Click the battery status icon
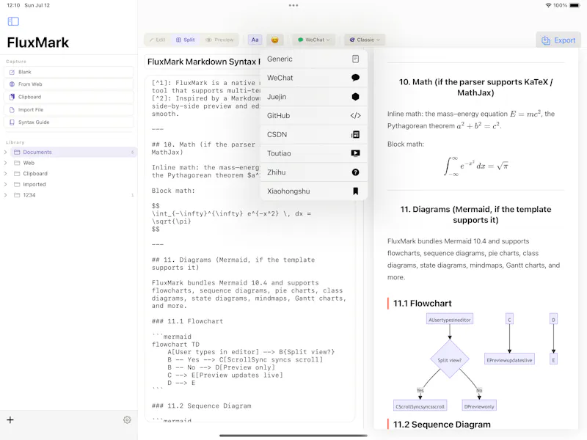 pos(575,5)
